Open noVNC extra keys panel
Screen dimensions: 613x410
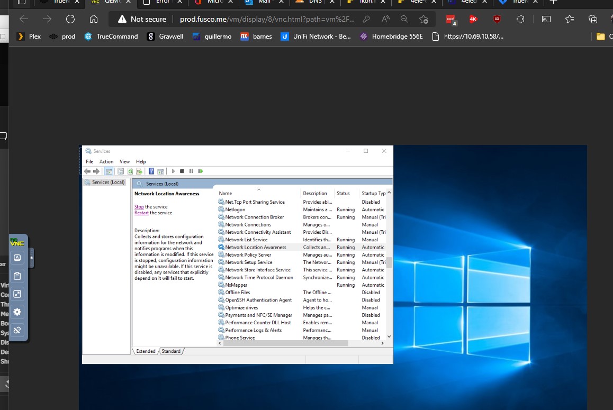point(17,258)
